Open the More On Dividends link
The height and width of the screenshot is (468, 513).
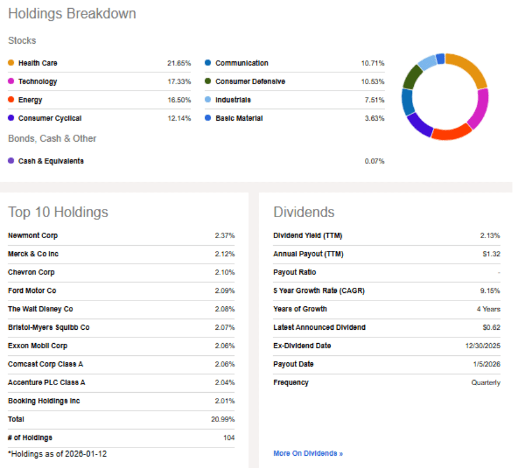pos(308,453)
